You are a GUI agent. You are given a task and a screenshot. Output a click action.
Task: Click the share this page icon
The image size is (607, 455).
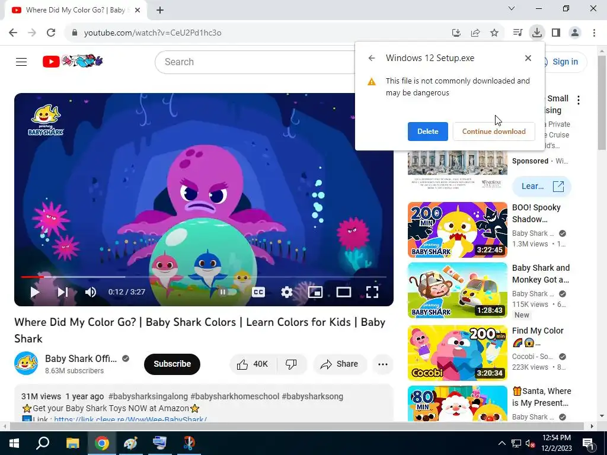(x=475, y=33)
